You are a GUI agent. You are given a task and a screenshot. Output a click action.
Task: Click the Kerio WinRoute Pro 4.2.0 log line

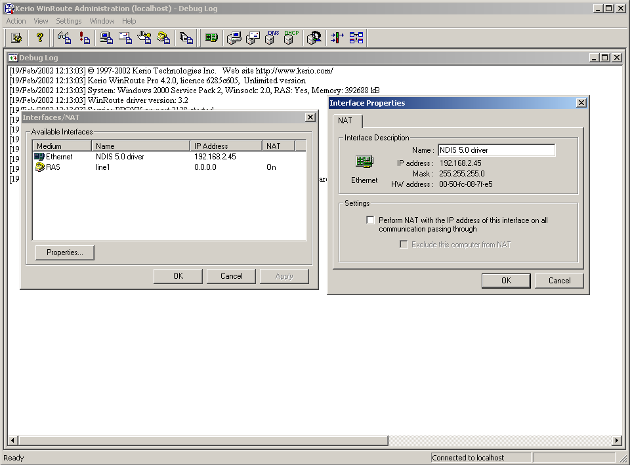click(157, 81)
